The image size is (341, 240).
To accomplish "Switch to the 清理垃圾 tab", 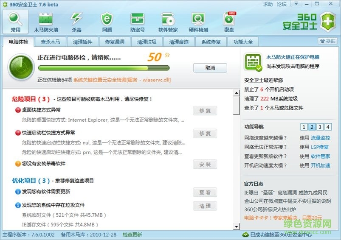I will click(x=147, y=42).
